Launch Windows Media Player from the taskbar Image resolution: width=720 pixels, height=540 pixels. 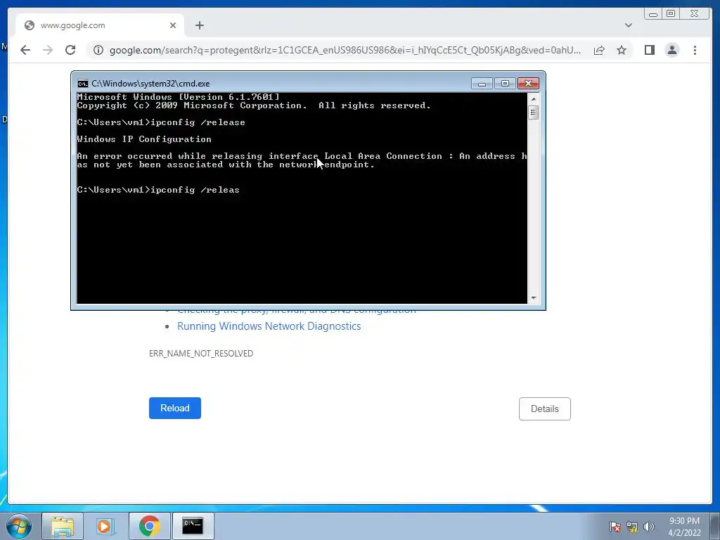tap(105, 526)
